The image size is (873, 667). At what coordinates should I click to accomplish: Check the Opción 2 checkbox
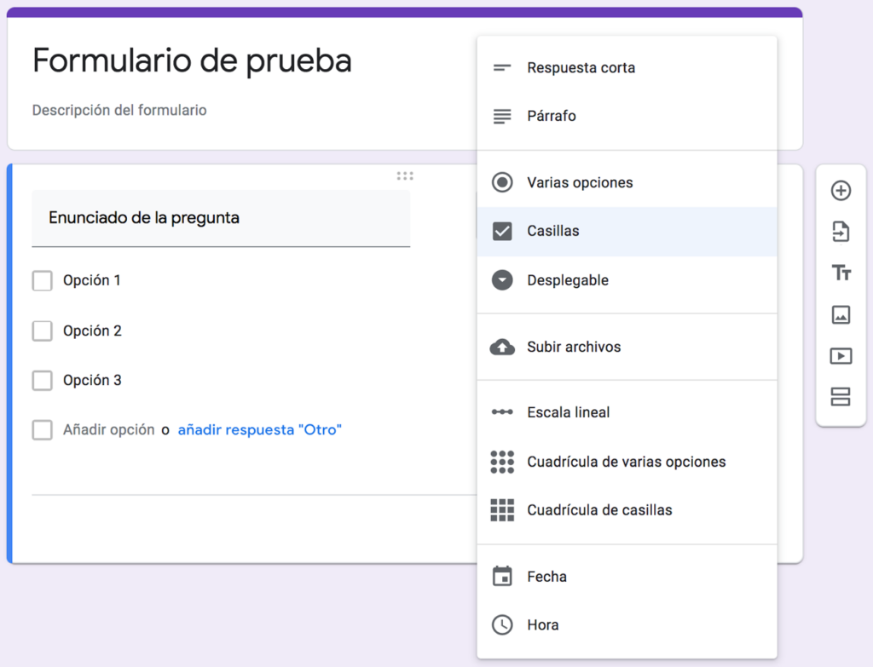pyautogui.click(x=43, y=331)
